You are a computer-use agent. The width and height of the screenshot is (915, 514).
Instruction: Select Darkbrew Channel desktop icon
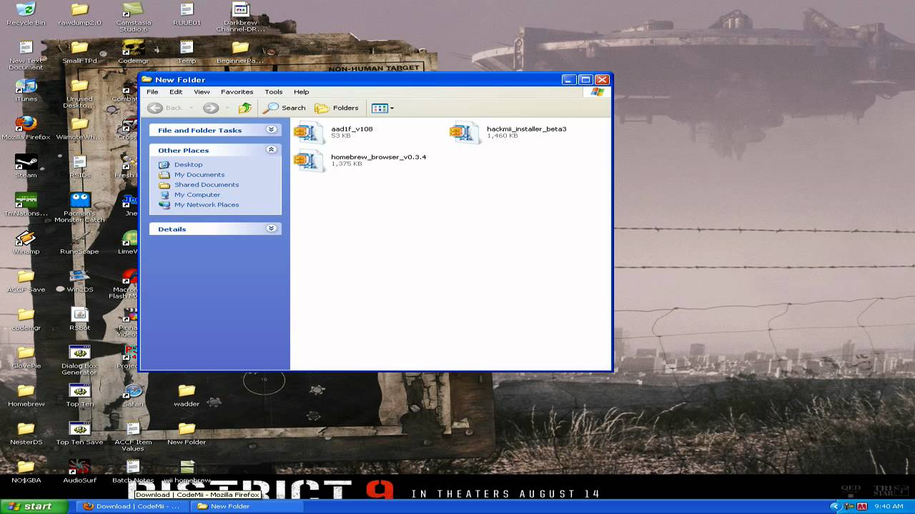pyautogui.click(x=240, y=17)
